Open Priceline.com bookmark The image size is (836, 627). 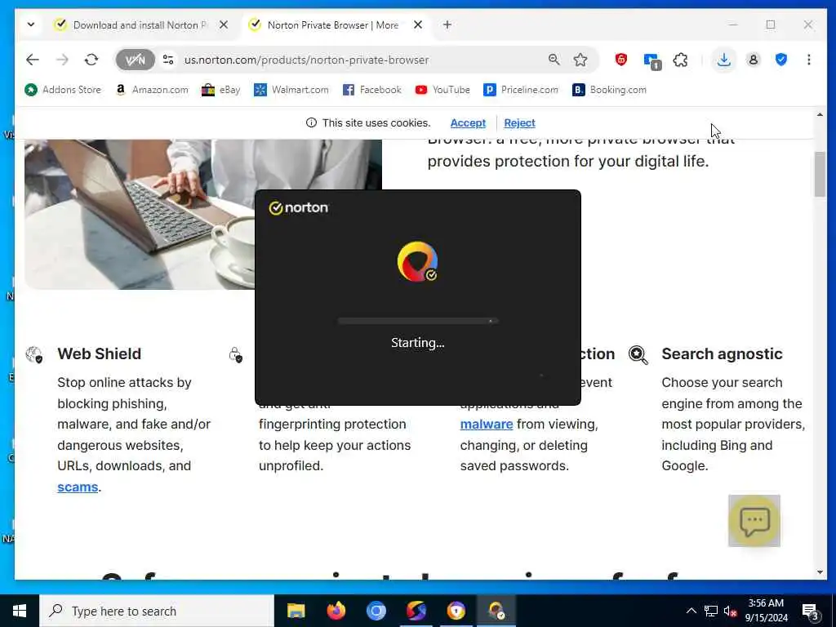[521, 90]
